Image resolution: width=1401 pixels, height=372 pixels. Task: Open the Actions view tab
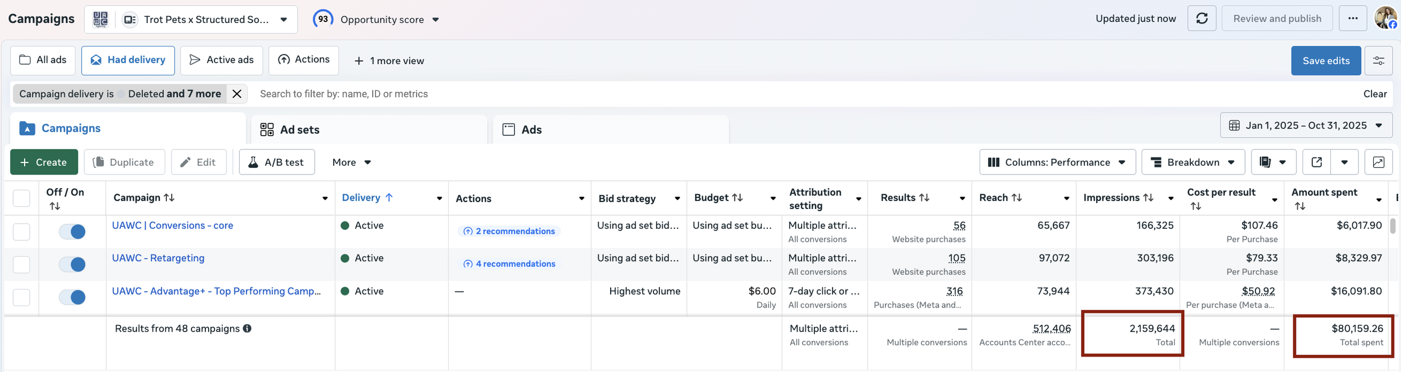304,60
